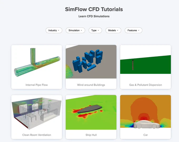Click the 'SimFlow CFD Tutorials' heading
The width and height of the screenshot is (179, 142).
coord(94,9)
